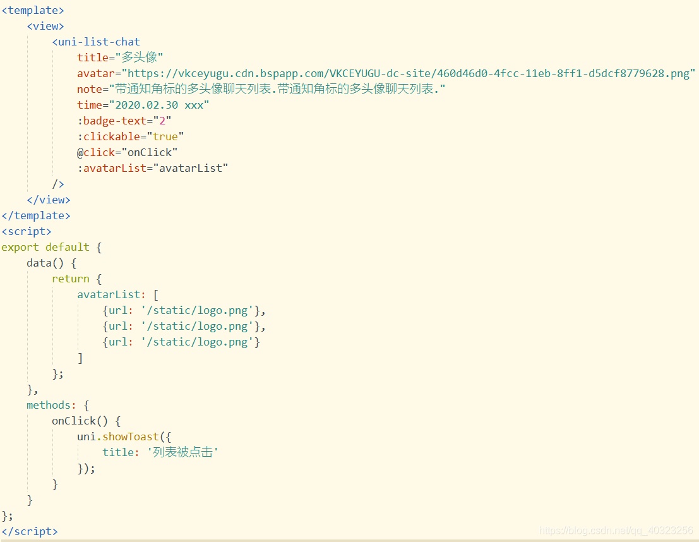Image resolution: width=699 pixels, height=542 pixels.
Task: Click the opening <template> tag
Action: [33, 10]
